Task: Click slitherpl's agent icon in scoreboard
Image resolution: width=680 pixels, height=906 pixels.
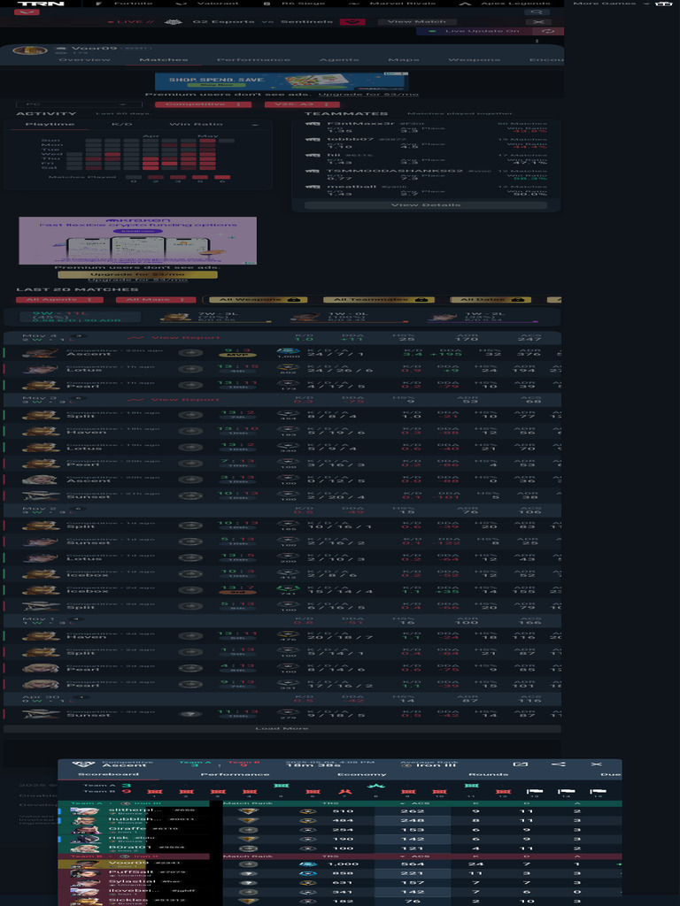Action: coord(85,811)
